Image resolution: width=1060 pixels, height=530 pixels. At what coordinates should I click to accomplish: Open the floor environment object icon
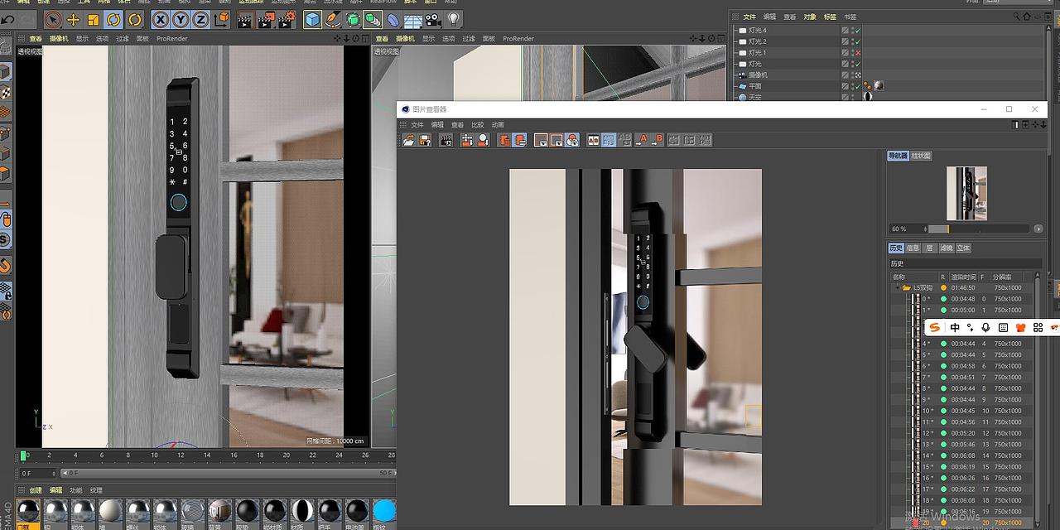point(412,19)
